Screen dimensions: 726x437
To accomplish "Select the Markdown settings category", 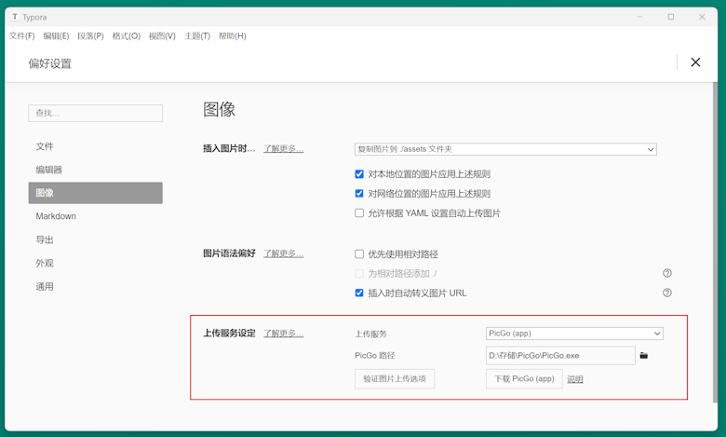I will 56,216.
